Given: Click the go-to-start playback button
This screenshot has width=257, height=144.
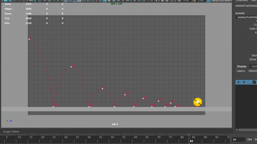Looking at the screenshot, I should [250, 139].
